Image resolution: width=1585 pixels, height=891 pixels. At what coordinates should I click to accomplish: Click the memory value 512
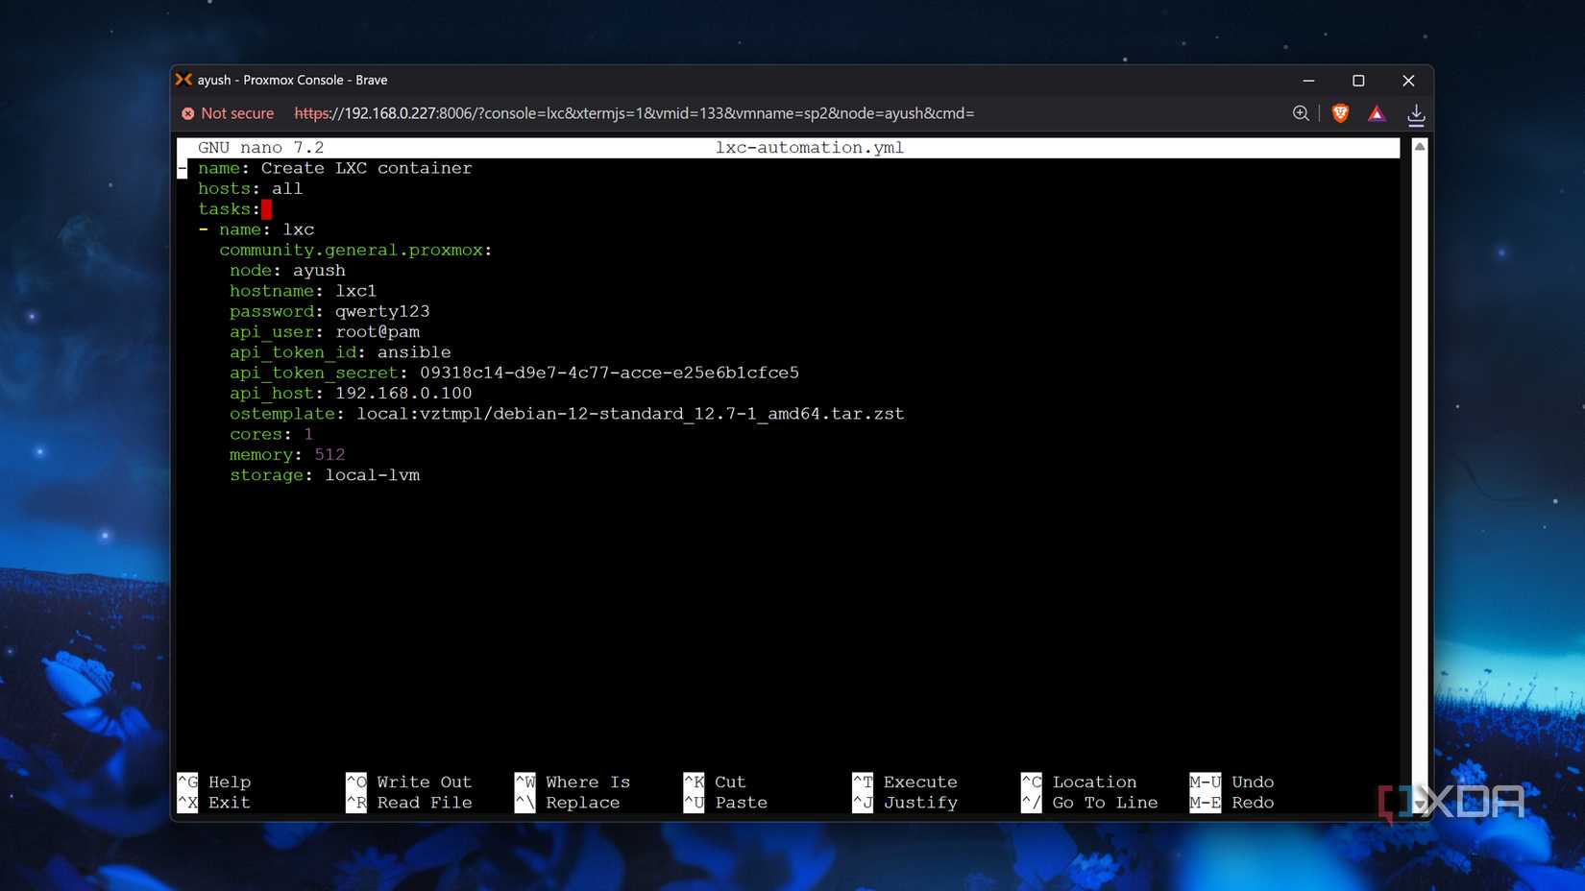click(329, 455)
